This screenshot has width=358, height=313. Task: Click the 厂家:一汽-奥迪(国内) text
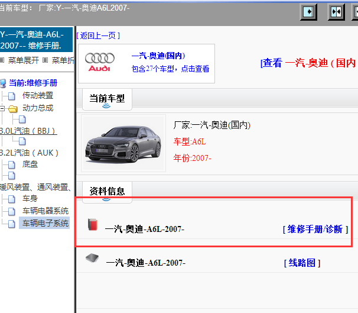pyautogui.click(x=212, y=125)
